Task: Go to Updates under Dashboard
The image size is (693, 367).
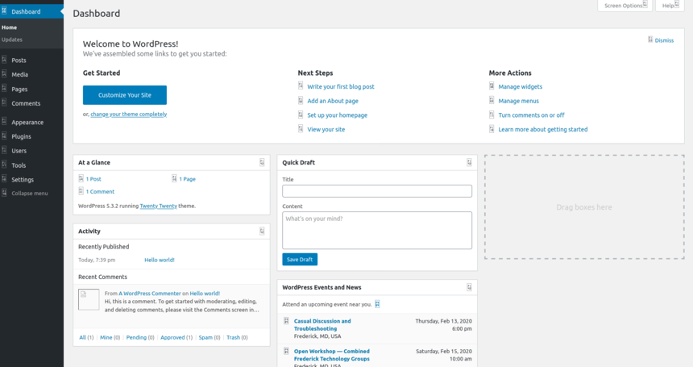Action: click(x=12, y=40)
